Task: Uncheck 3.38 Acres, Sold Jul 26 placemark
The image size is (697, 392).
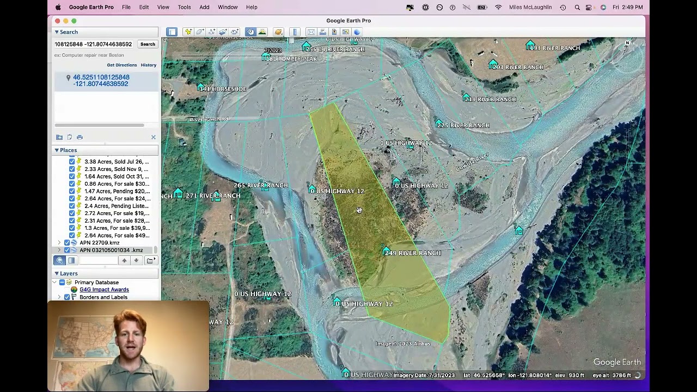Action: point(72,162)
